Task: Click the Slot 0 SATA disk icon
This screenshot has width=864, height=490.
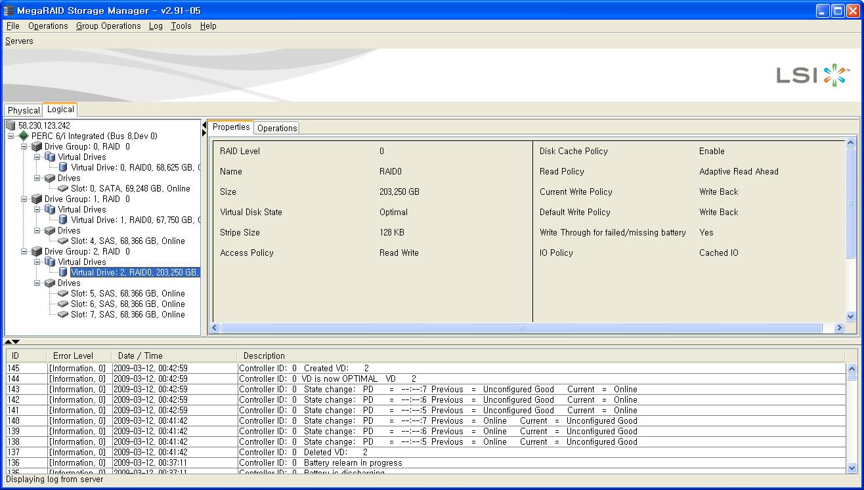Action: [63, 188]
